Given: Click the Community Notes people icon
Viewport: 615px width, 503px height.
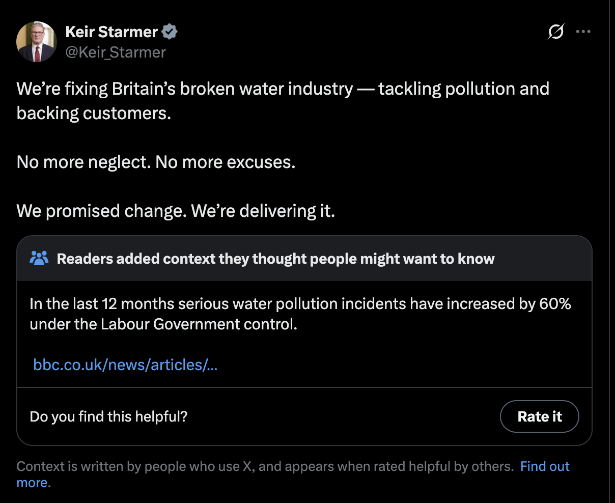Looking at the screenshot, I should [39, 258].
